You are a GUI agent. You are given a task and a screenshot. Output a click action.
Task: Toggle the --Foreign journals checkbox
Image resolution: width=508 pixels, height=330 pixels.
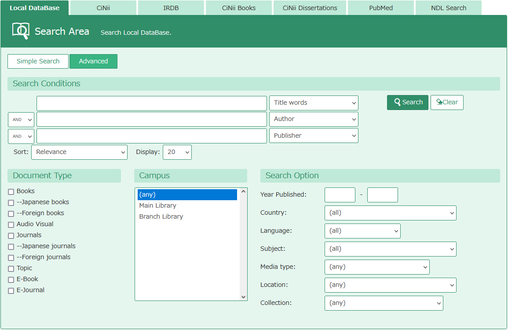pos(11,257)
